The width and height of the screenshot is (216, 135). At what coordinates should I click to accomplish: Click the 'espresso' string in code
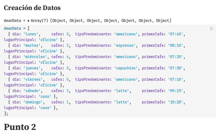pyautogui.click(x=125, y=45)
